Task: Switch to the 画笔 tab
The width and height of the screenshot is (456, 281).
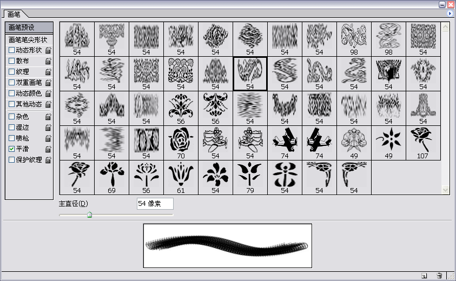Action: [14, 14]
